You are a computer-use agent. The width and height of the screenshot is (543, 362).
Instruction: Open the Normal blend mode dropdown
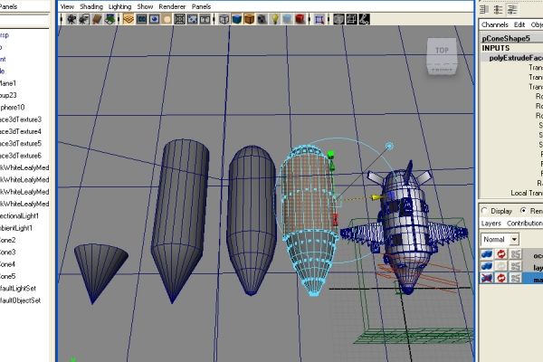pyautogui.click(x=500, y=239)
